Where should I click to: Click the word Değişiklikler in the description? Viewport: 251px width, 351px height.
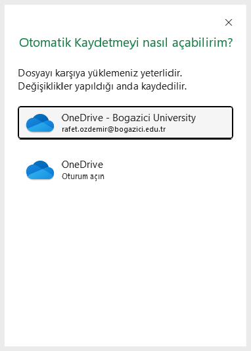tap(45, 86)
